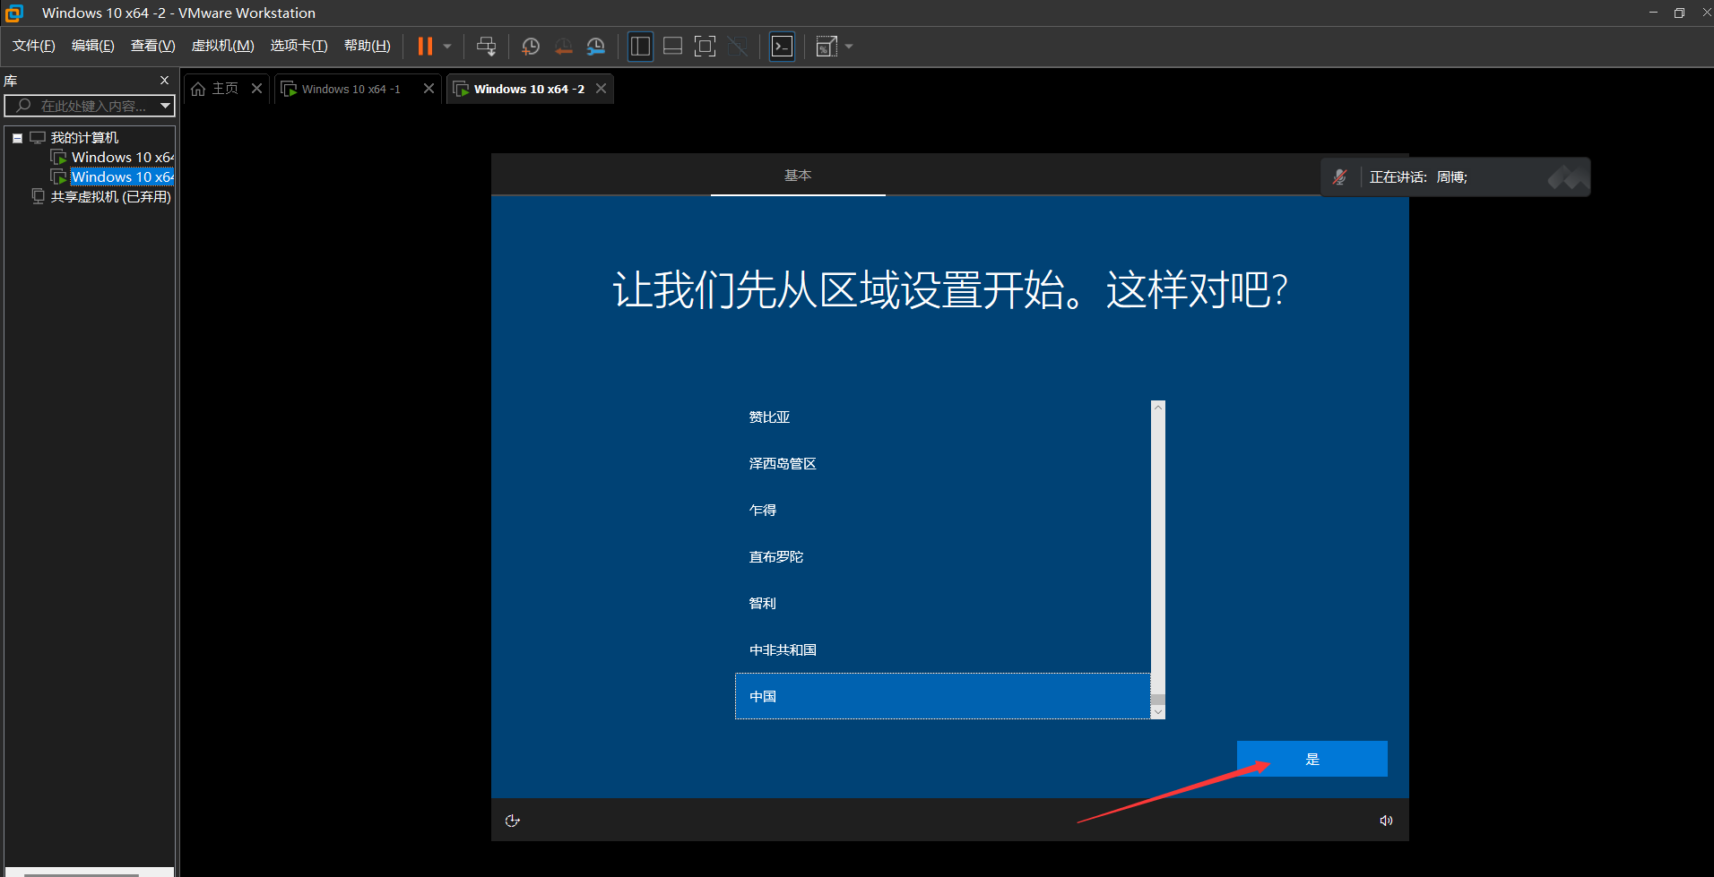Open the 编辑(E) menu

(x=93, y=46)
